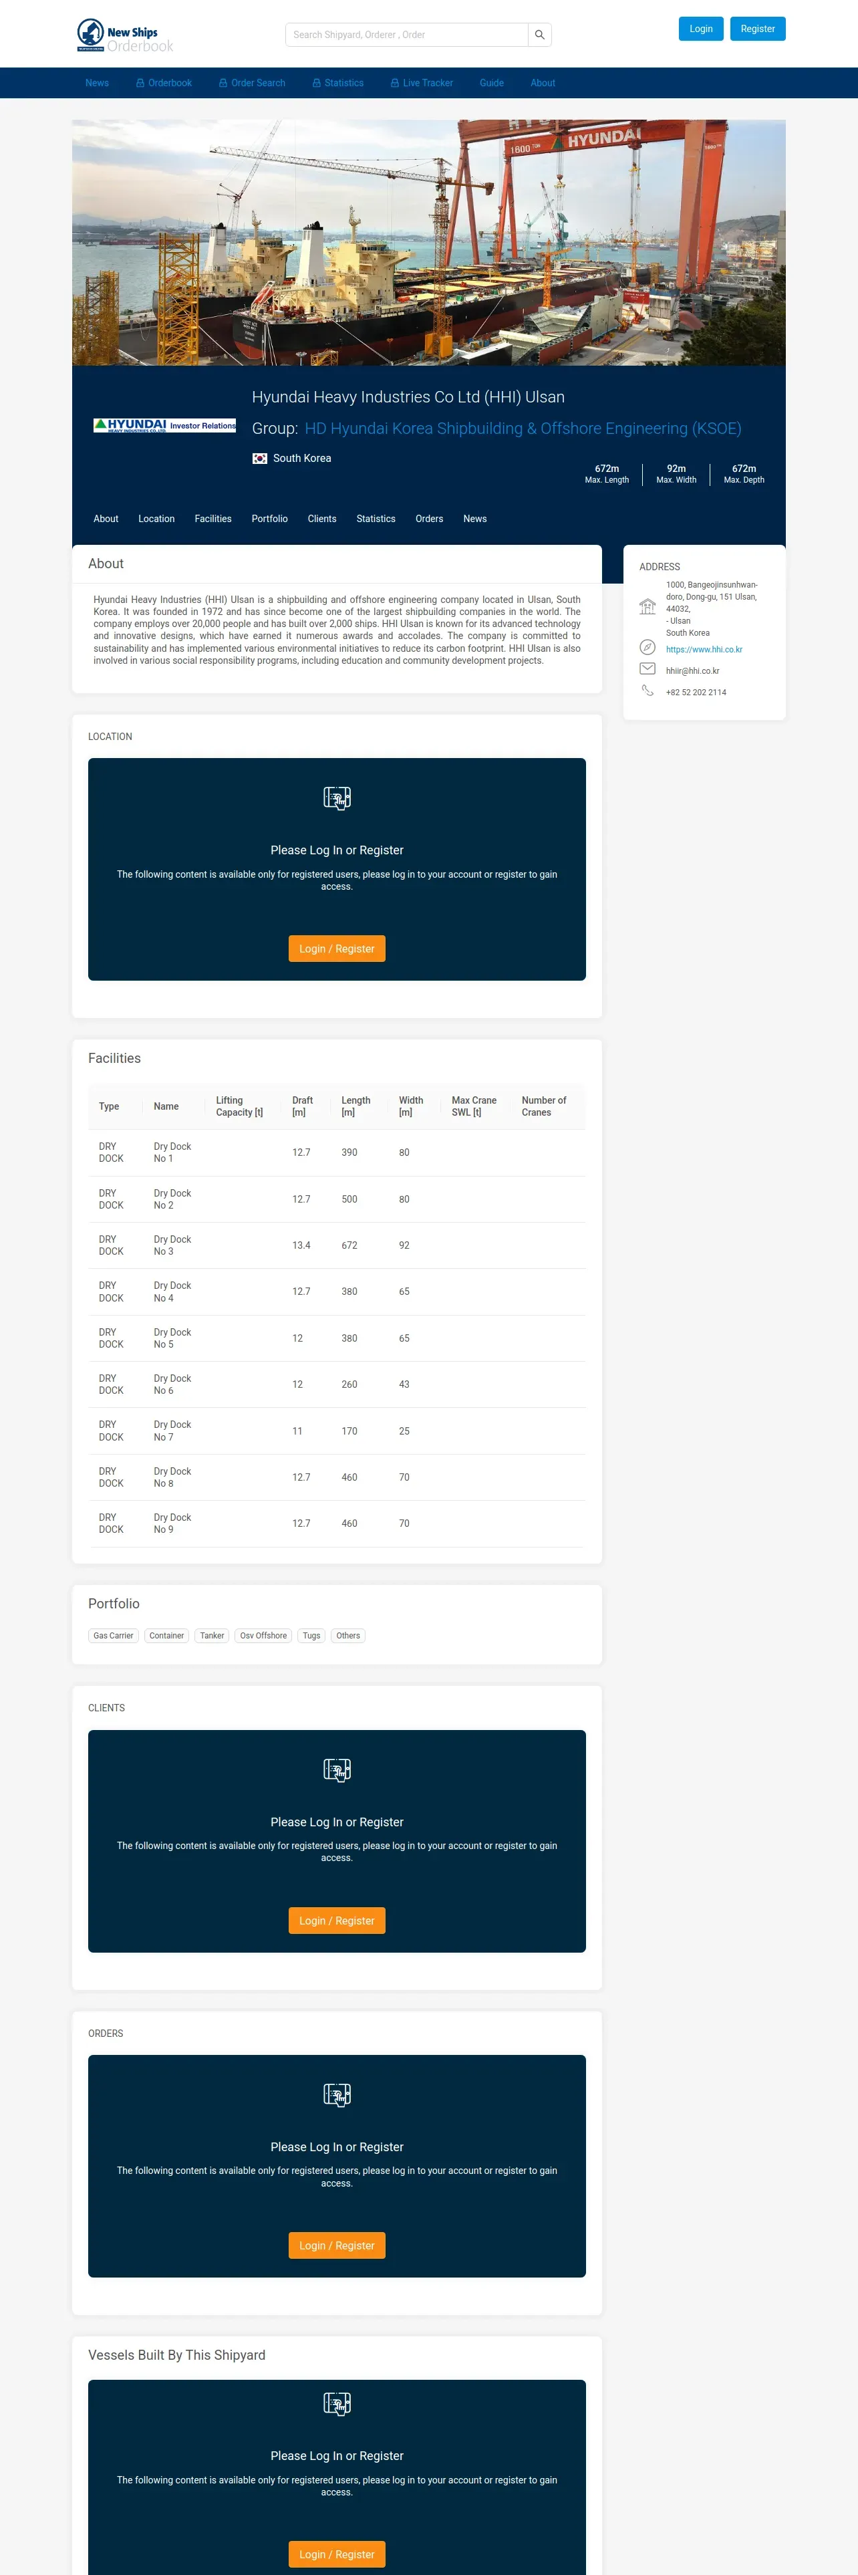Click the building icon beside the address
This screenshot has width=858, height=2575.
click(x=648, y=607)
